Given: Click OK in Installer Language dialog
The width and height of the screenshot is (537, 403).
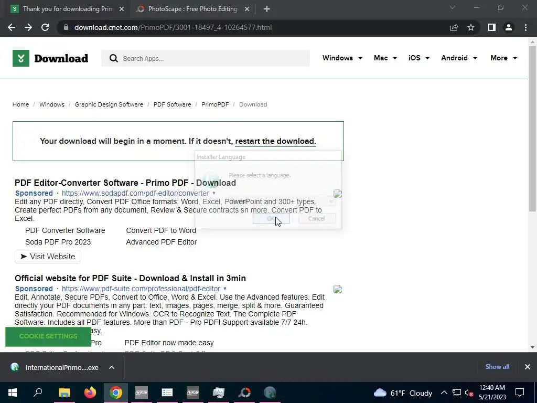Looking at the screenshot, I should [271, 219].
